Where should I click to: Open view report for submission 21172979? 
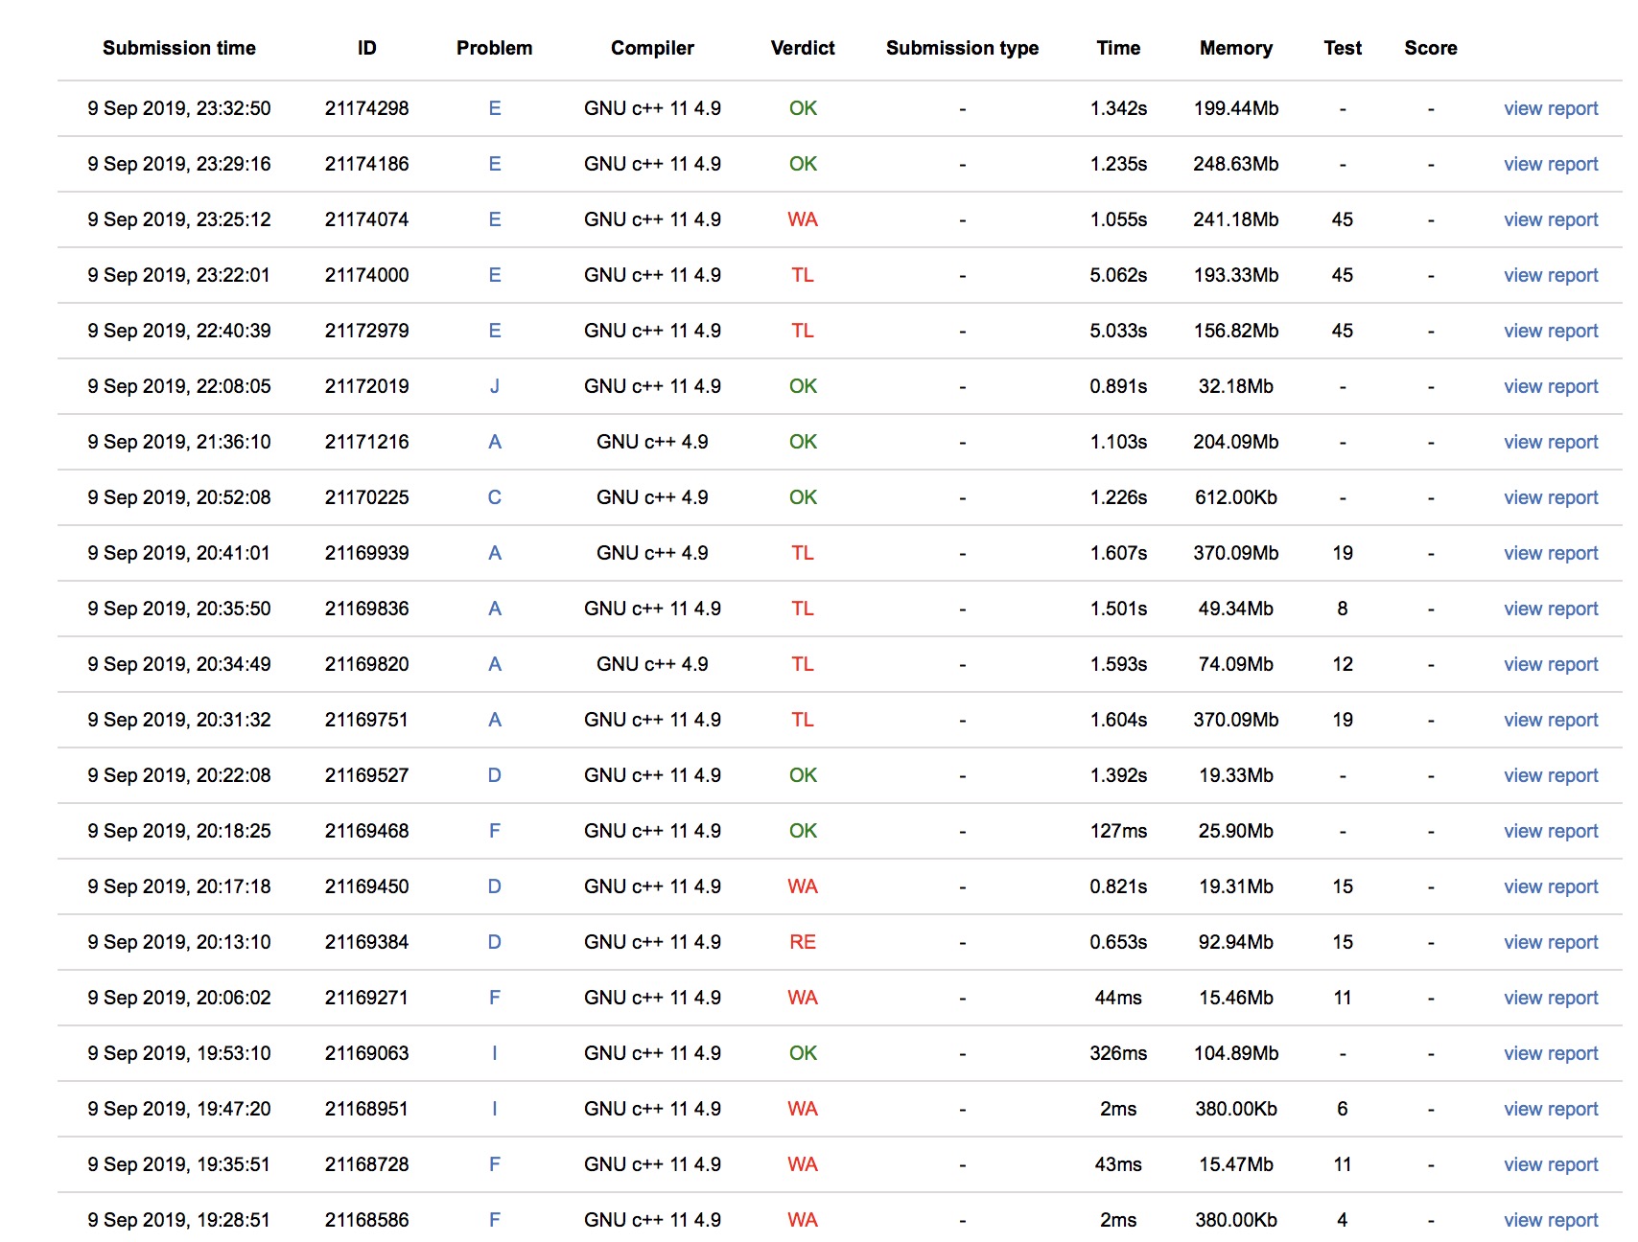1550,331
